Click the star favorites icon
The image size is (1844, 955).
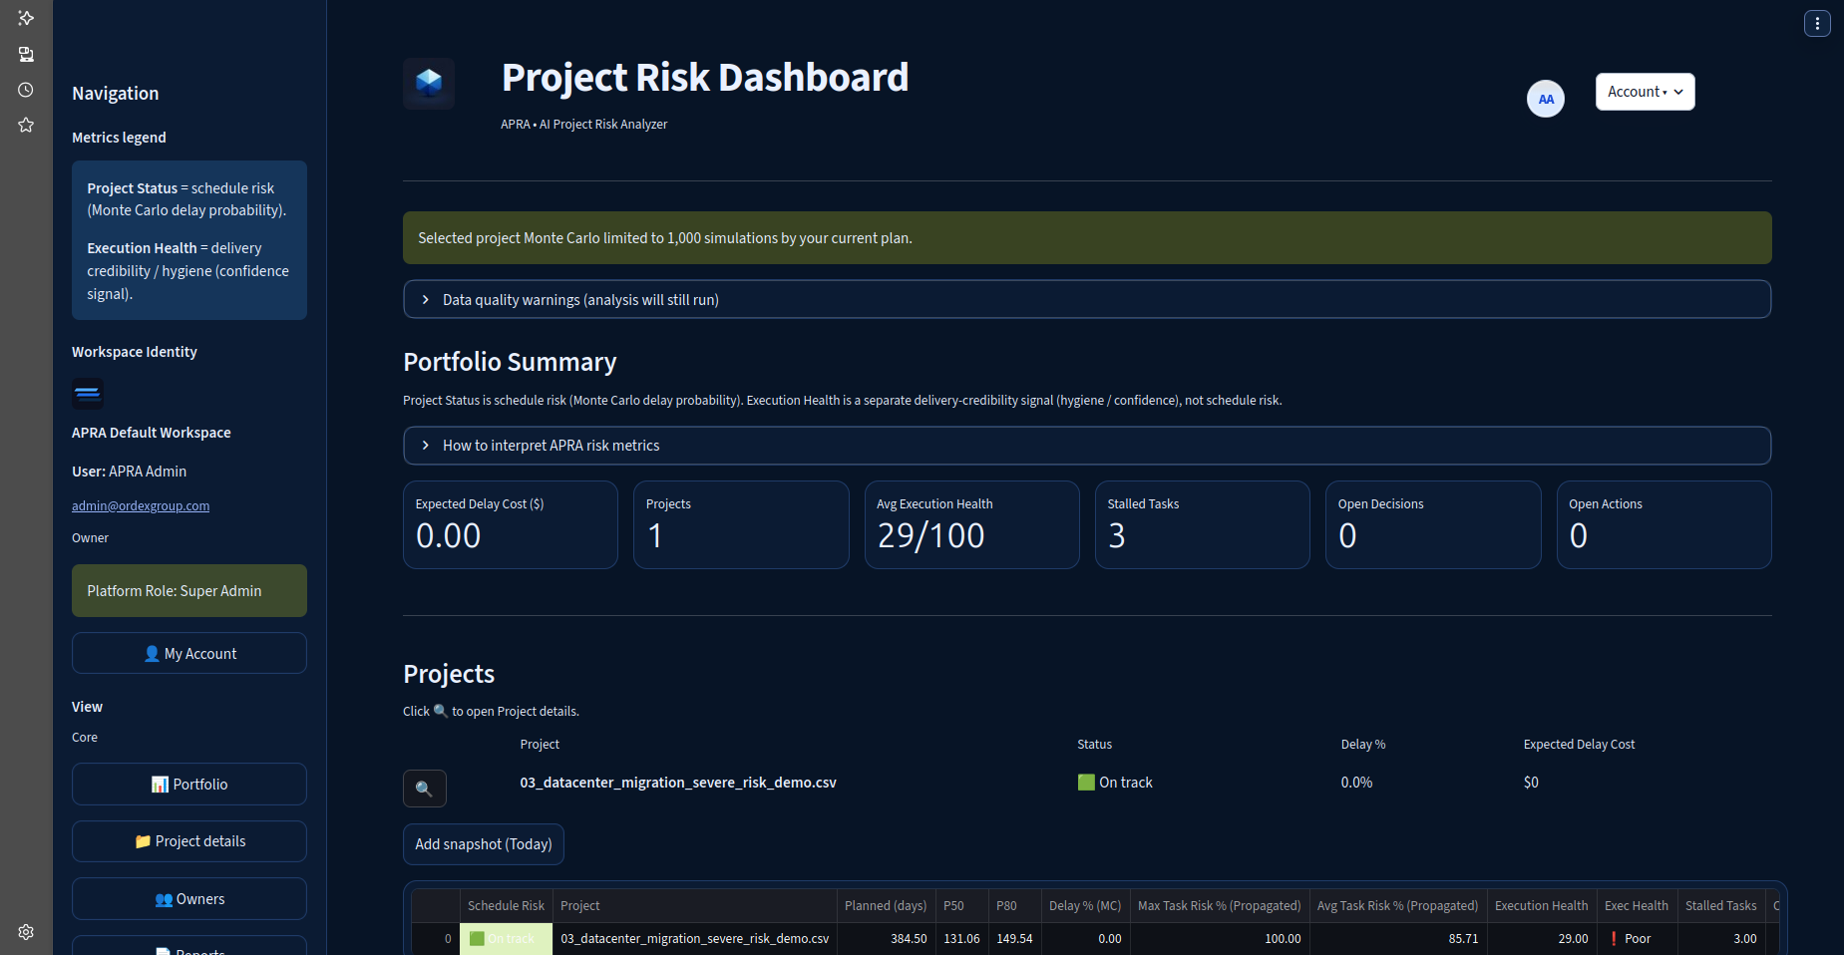tap(26, 125)
